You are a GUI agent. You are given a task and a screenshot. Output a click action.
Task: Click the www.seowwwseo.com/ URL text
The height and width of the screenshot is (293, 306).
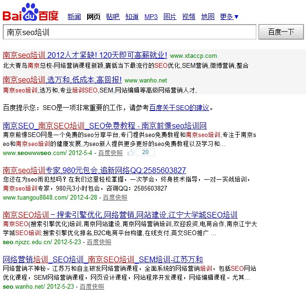click(x=35, y=153)
